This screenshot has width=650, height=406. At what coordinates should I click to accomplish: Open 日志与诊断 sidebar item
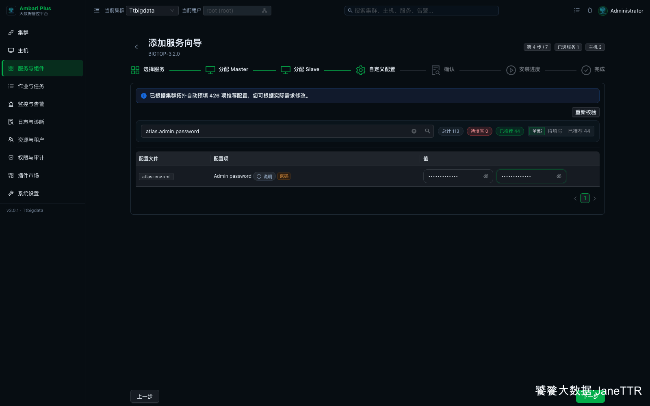click(x=43, y=122)
